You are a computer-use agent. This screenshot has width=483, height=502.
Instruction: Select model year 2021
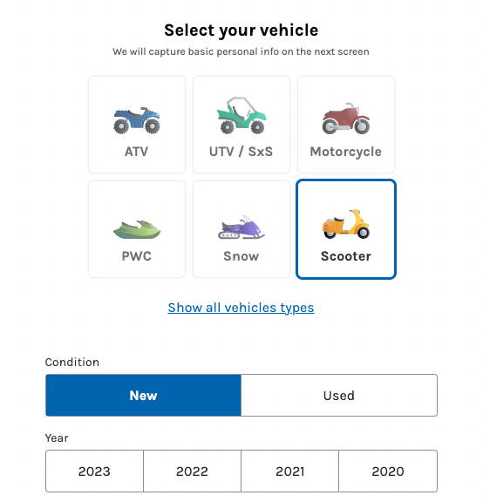tap(289, 471)
